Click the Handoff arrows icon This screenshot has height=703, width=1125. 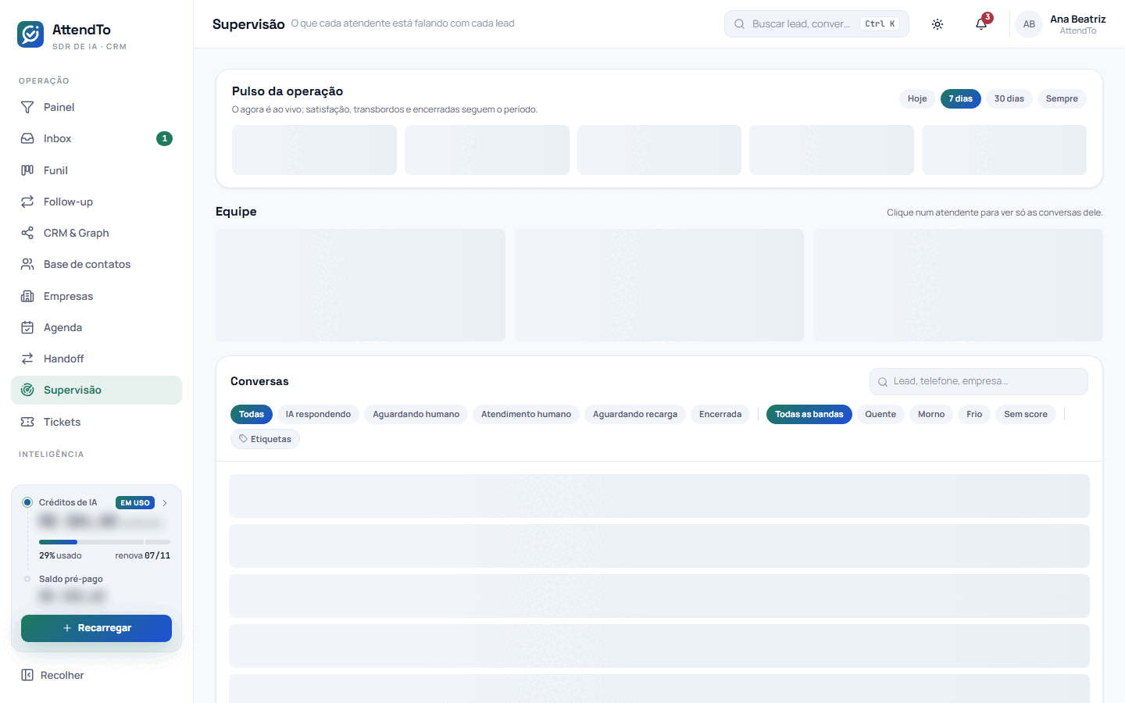click(27, 359)
